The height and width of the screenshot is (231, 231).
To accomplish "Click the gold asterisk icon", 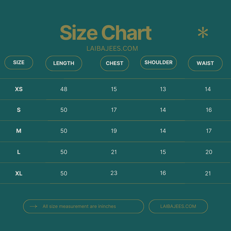I will click(203, 32).
